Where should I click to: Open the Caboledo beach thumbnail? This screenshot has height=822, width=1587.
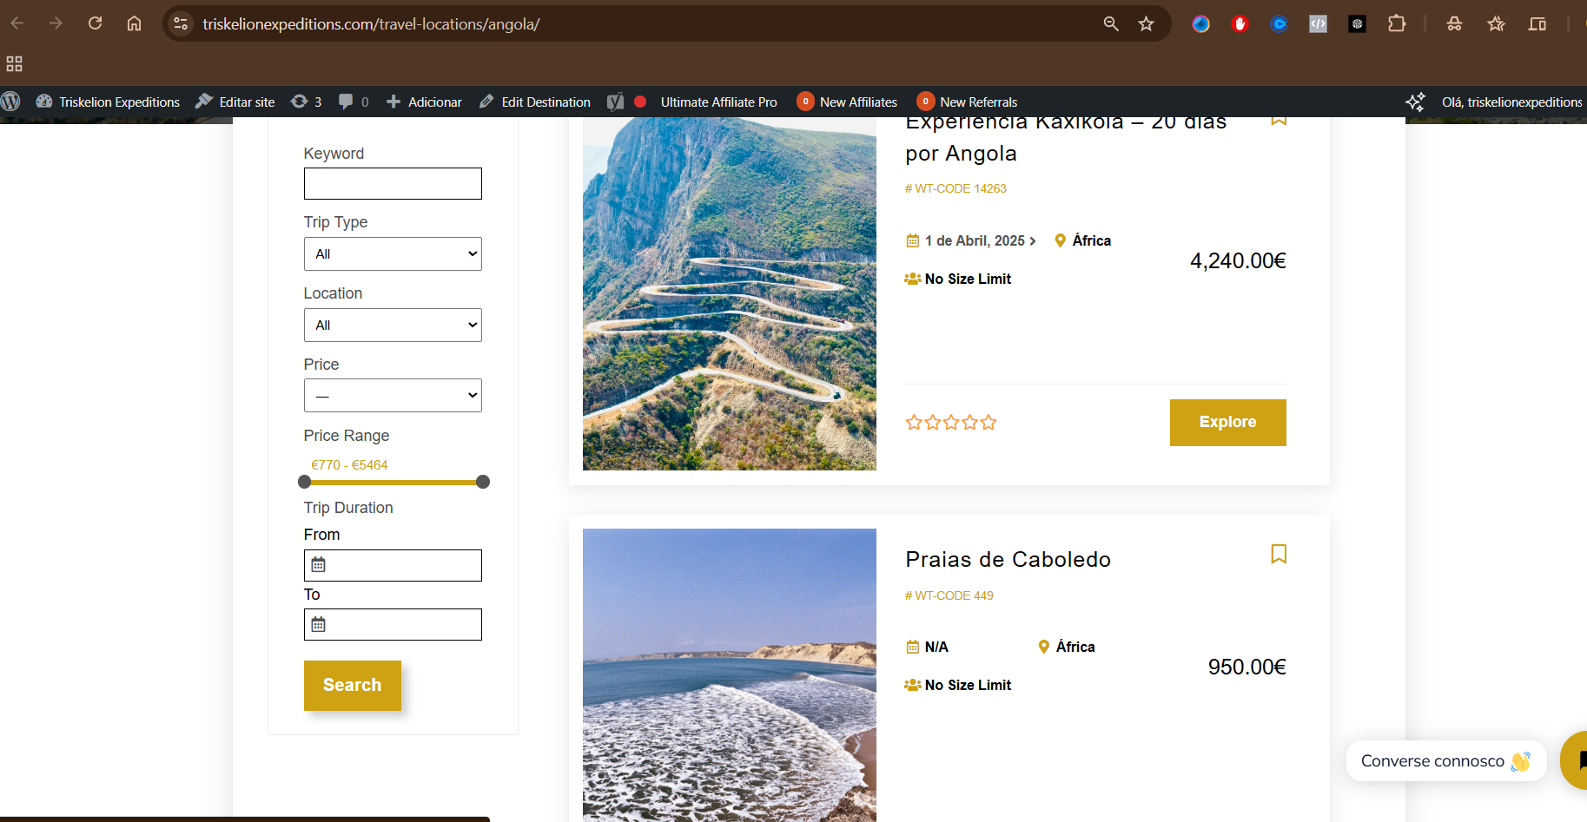coord(730,675)
